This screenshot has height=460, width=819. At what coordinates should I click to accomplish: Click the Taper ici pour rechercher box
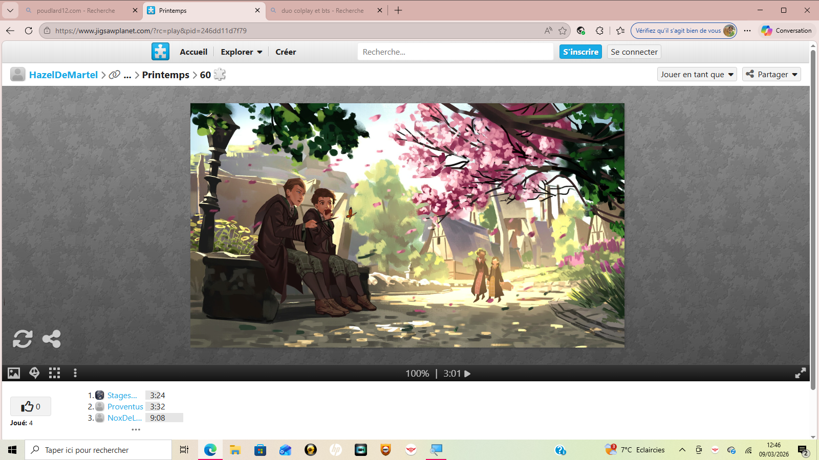98,450
